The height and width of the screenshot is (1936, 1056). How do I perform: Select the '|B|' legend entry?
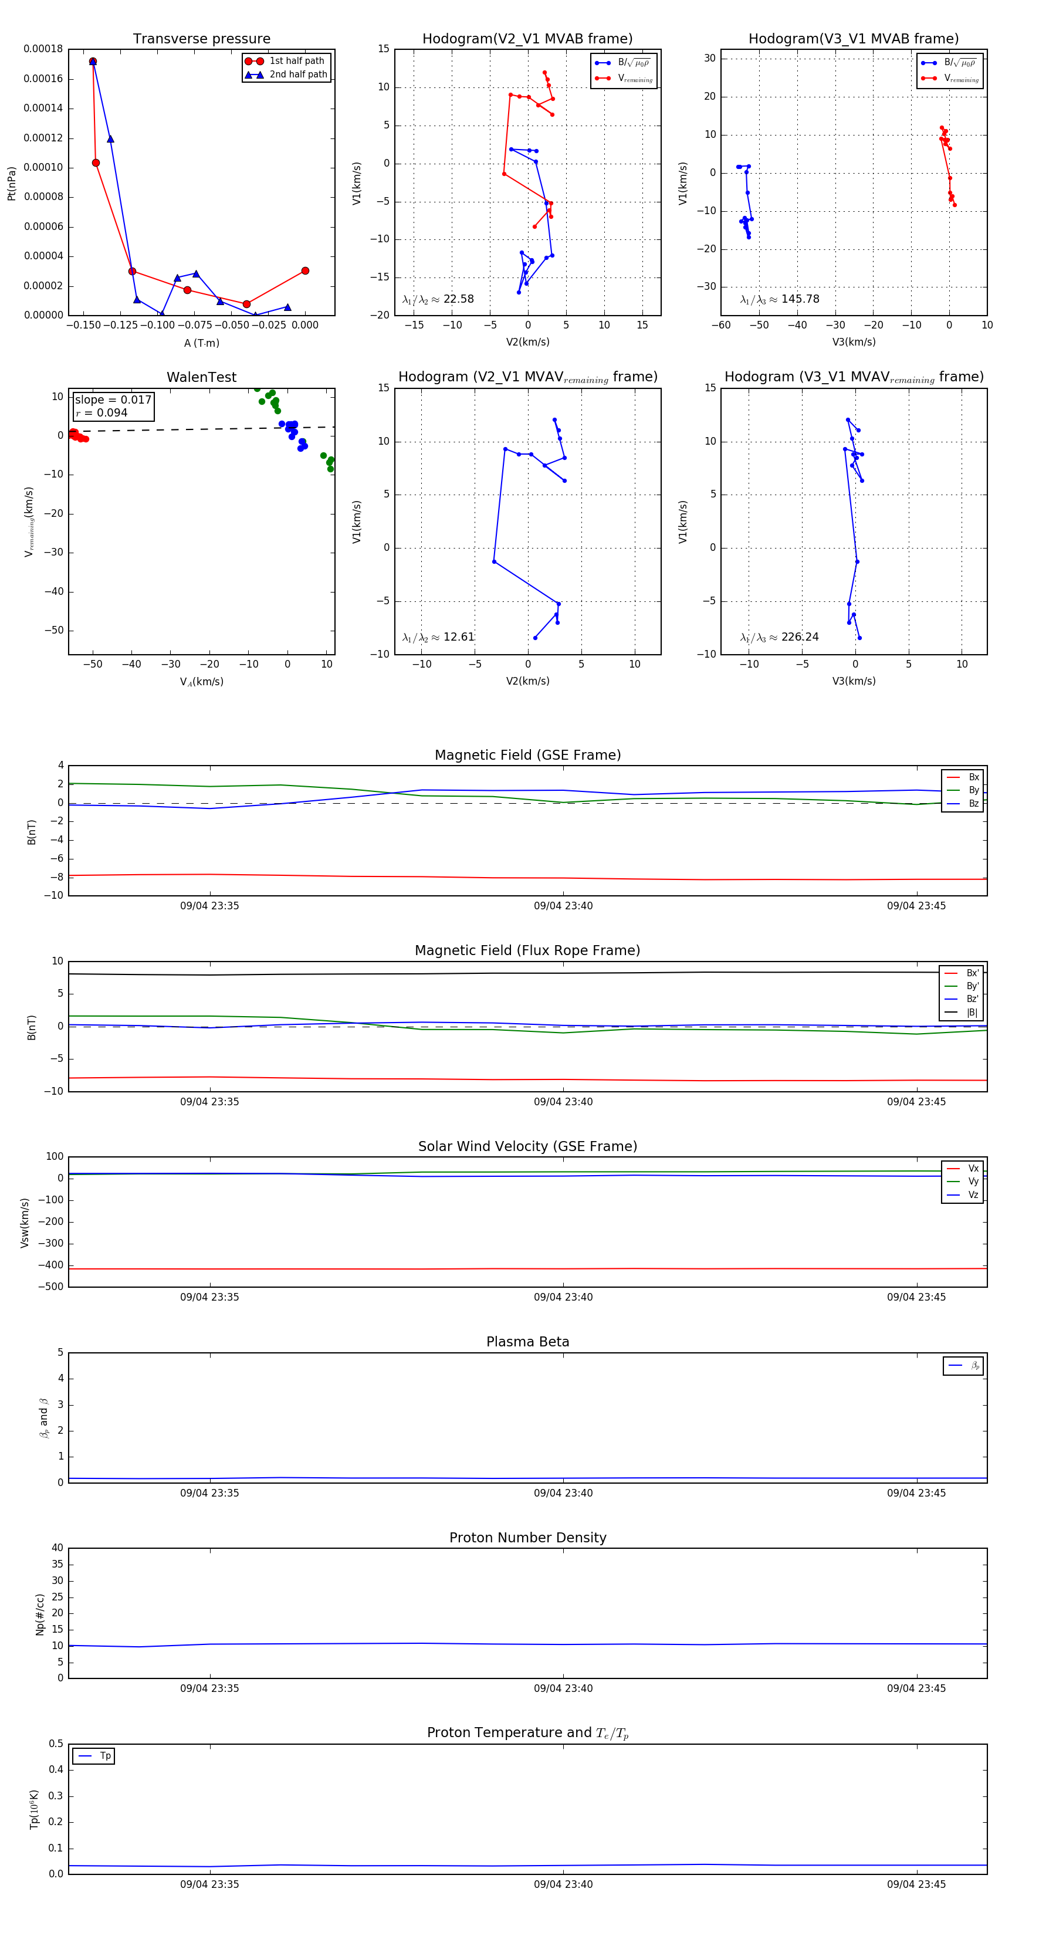962,1013
